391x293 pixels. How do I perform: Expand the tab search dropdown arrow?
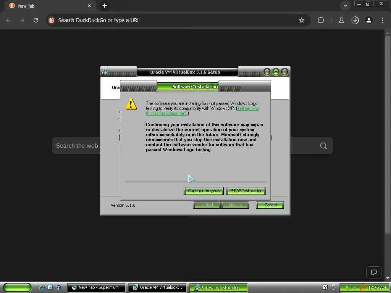tap(345, 6)
